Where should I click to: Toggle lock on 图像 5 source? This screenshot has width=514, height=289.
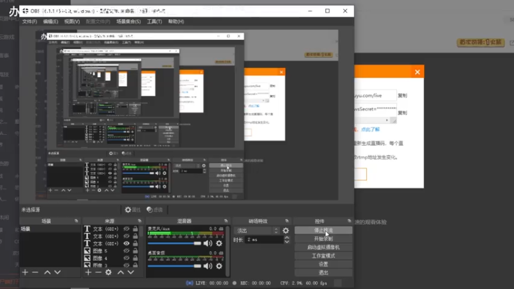click(x=136, y=251)
